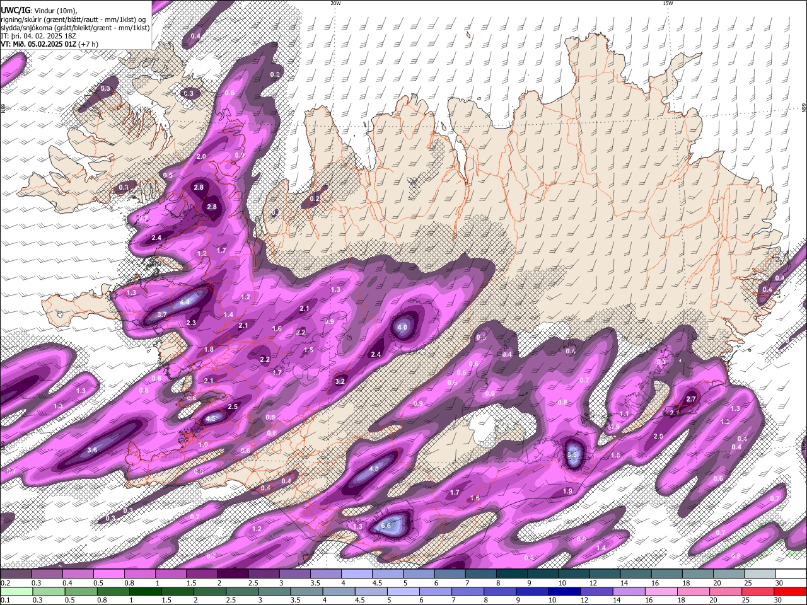Click the rigning/skúrir legend description line
The width and height of the screenshot is (807, 605).
coord(73,20)
